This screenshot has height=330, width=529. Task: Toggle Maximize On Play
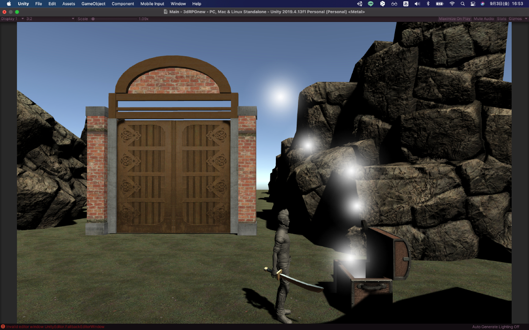coord(455,19)
